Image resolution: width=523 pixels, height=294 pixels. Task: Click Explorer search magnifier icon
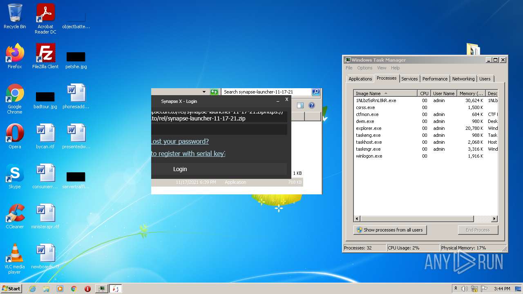pyautogui.click(x=316, y=92)
